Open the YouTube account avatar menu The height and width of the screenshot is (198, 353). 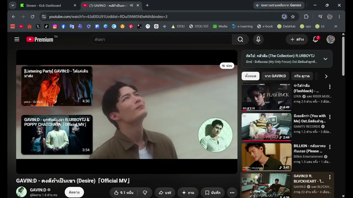pyautogui.click(x=331, y=39)
